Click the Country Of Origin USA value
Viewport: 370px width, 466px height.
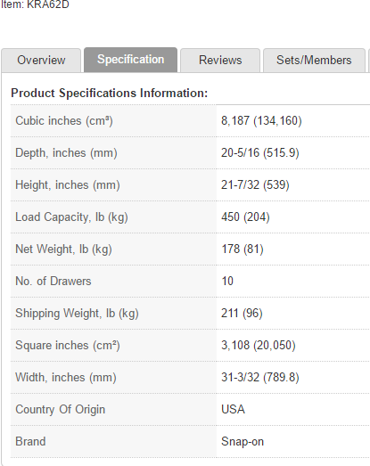[233, 410]
